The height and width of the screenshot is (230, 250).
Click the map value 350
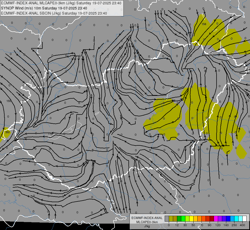[x=7, y=132]
